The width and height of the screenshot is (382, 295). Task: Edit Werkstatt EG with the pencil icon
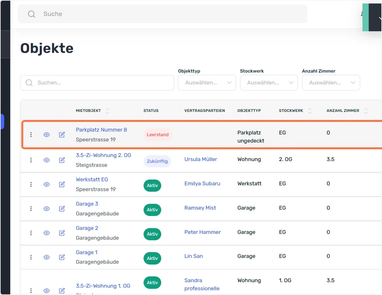click(62, 184)
